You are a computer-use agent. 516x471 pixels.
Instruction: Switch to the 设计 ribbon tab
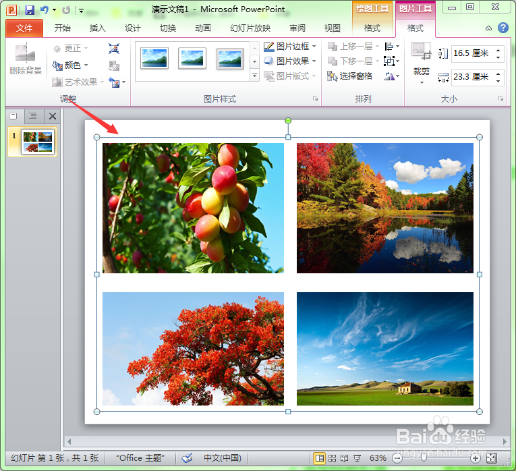tap(133, 28)
